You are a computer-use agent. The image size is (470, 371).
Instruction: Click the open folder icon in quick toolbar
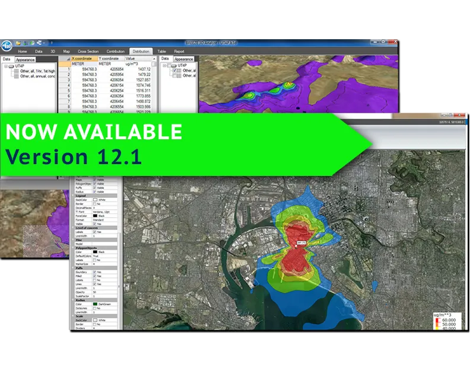pos(19,43)
